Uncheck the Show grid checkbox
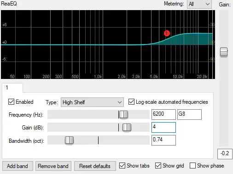This screenshot has height=174, width=233. 158,166
